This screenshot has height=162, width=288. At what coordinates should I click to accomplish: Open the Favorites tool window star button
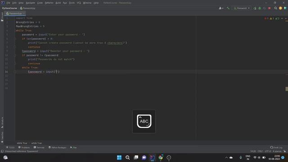[x=2, y=137]
